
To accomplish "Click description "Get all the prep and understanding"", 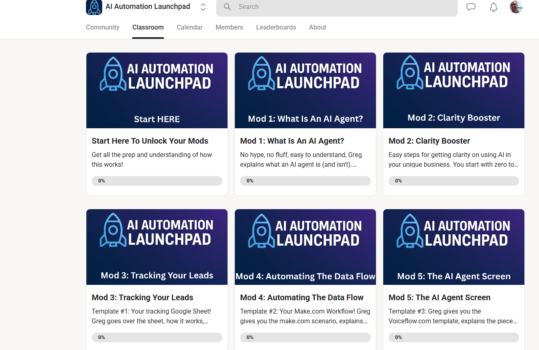I will 152,159.
